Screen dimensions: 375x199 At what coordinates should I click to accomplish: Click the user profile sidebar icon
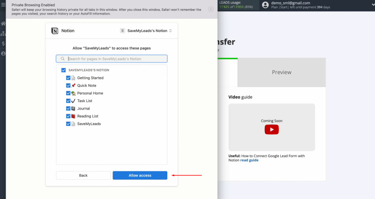tap(3, 53)
